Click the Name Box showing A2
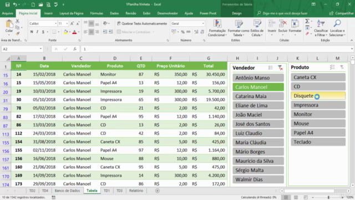This screenshot has height=200, width=355. point(22,49)
